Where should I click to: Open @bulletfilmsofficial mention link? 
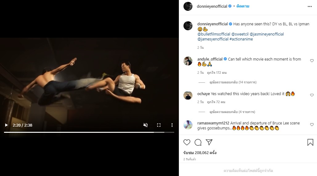pyautogui.click(x=214, y=34)
